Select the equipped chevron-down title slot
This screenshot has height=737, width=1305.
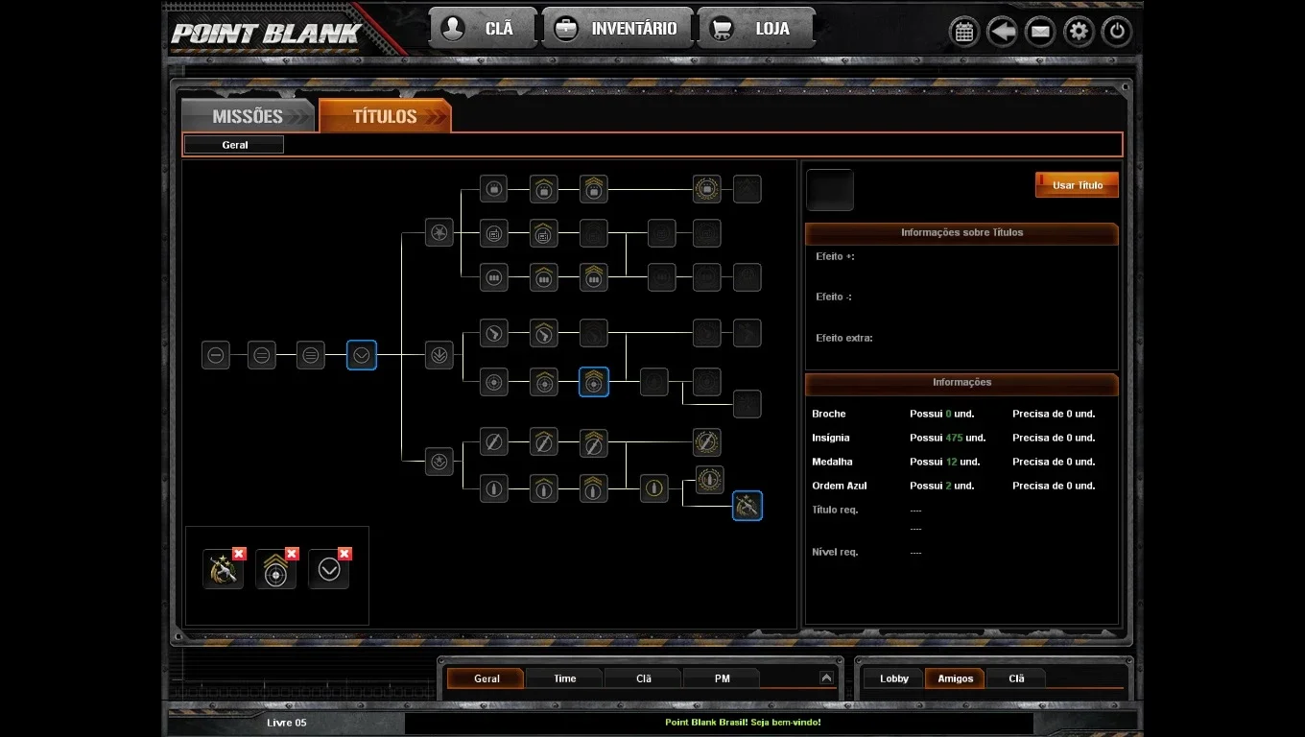[328, 570]
